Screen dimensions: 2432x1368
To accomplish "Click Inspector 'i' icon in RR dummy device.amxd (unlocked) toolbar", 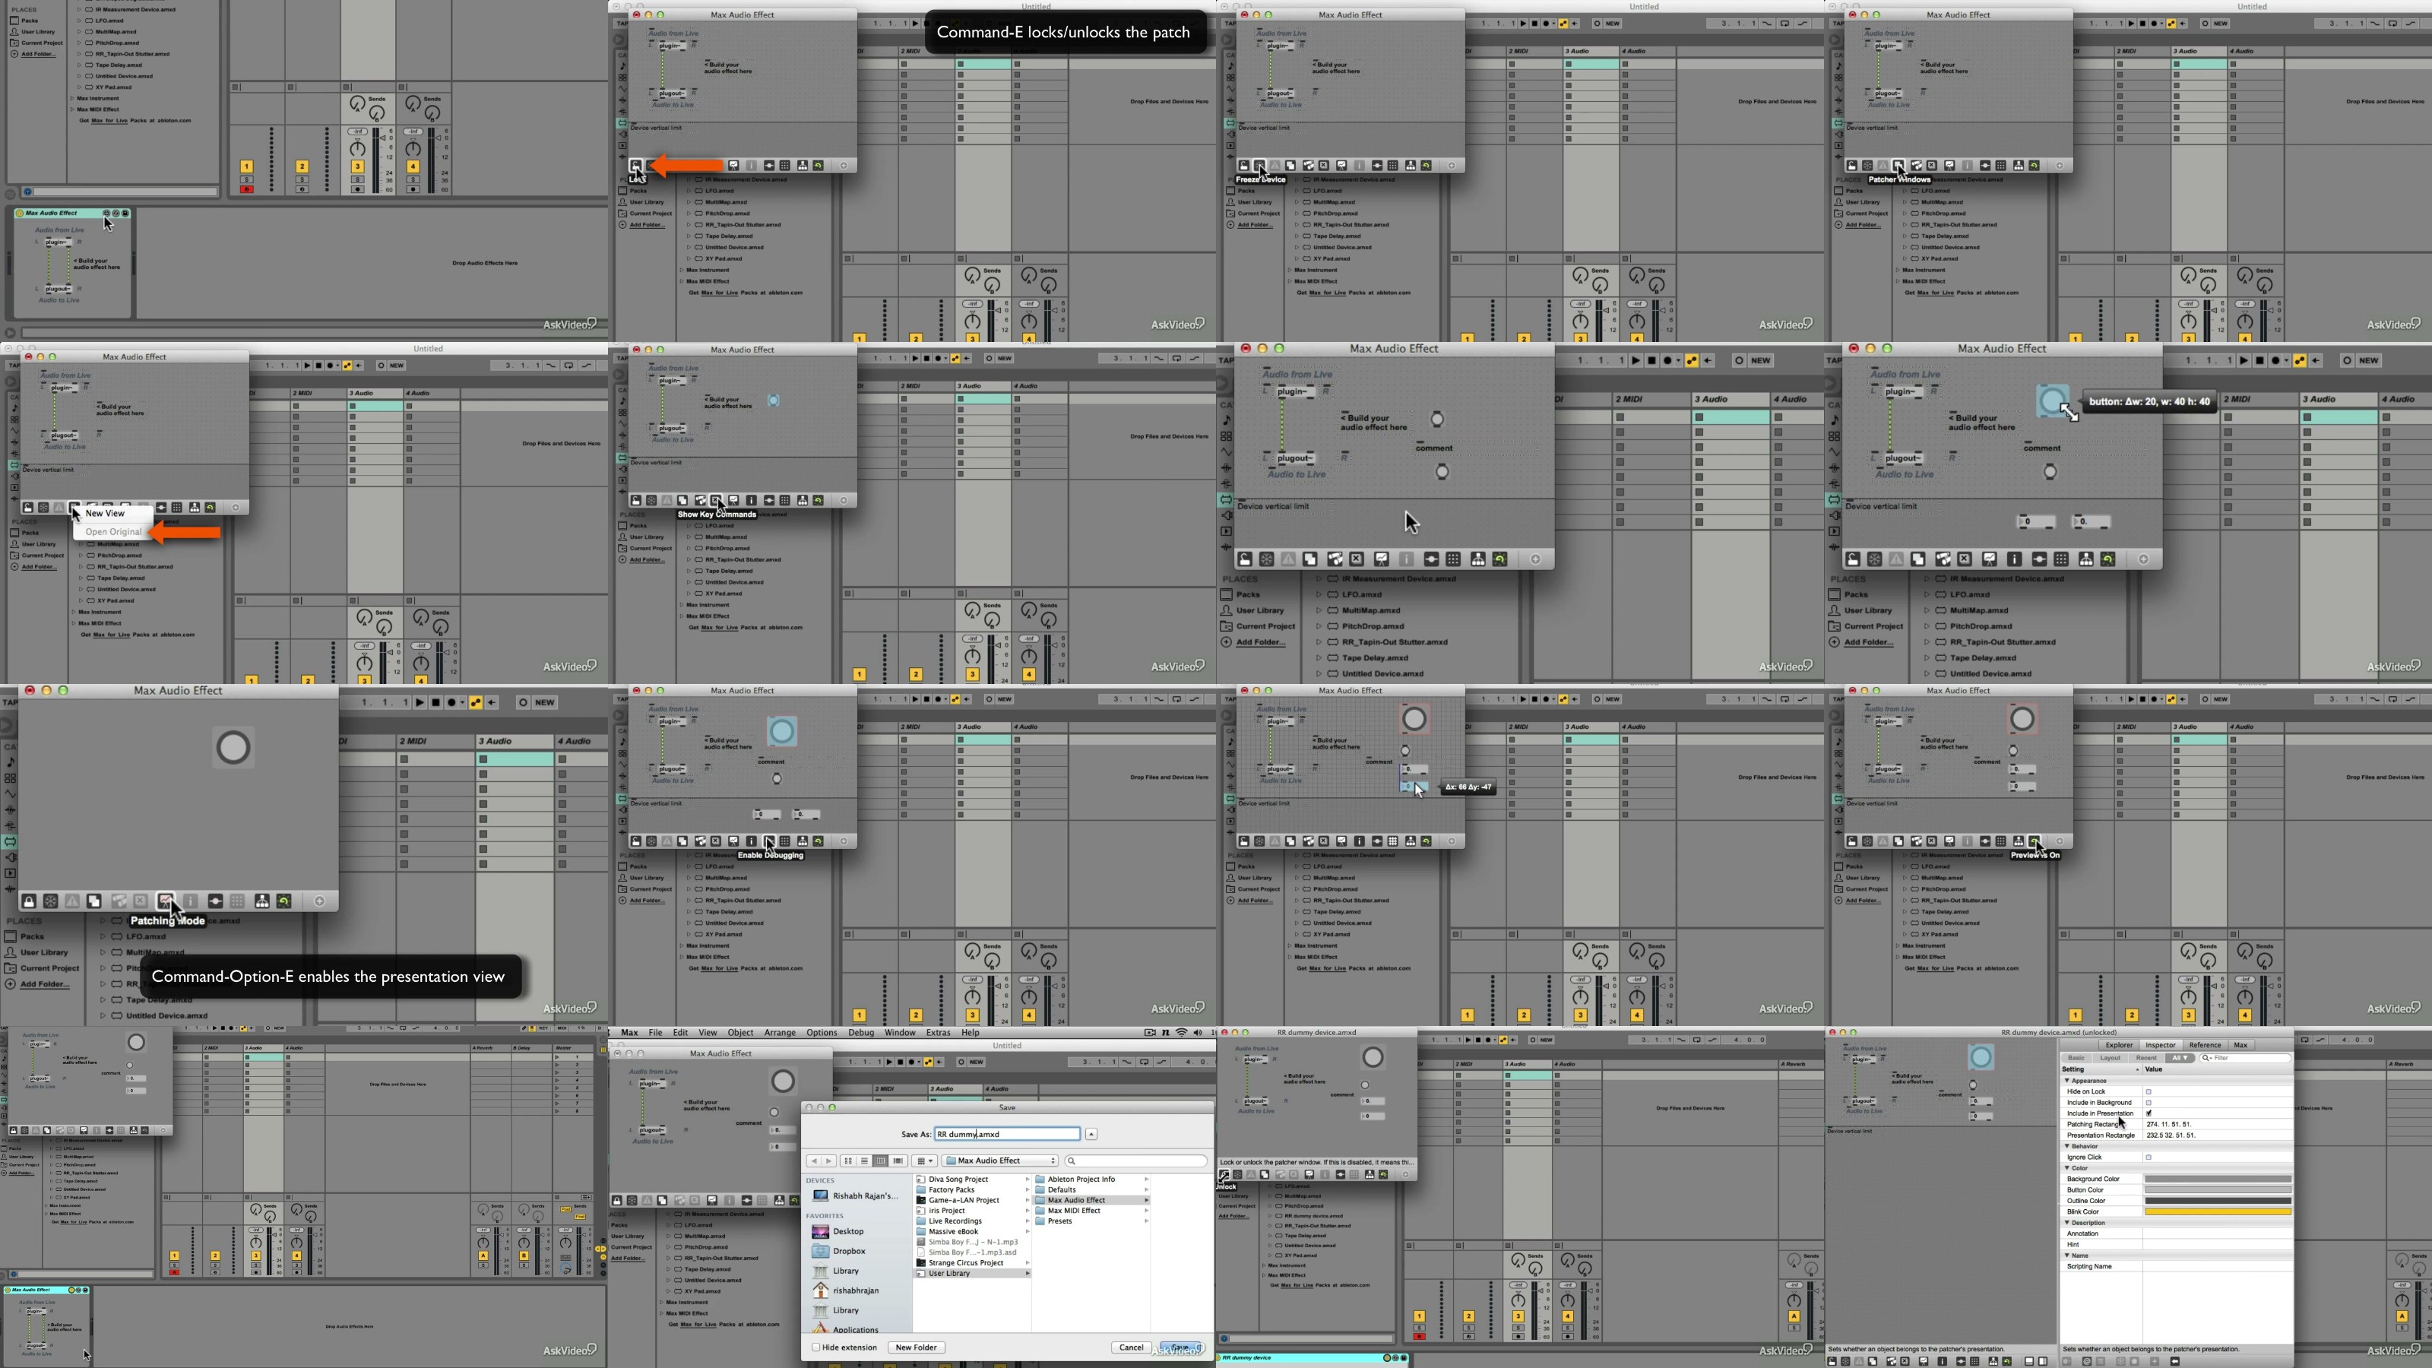I will 1942,1361.
